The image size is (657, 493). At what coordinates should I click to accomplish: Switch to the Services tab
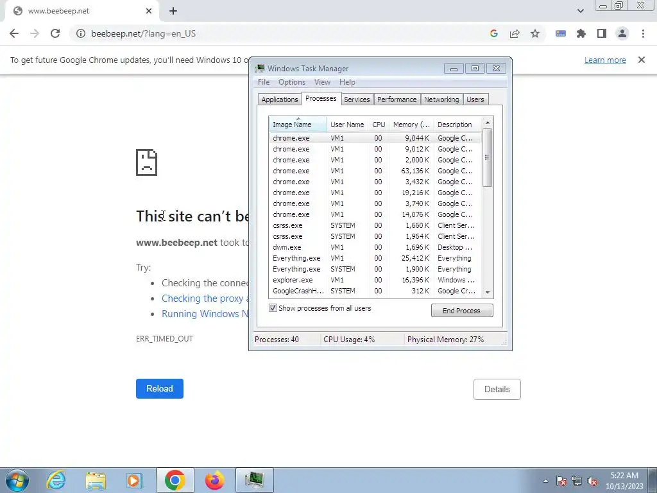click(357, 99)
